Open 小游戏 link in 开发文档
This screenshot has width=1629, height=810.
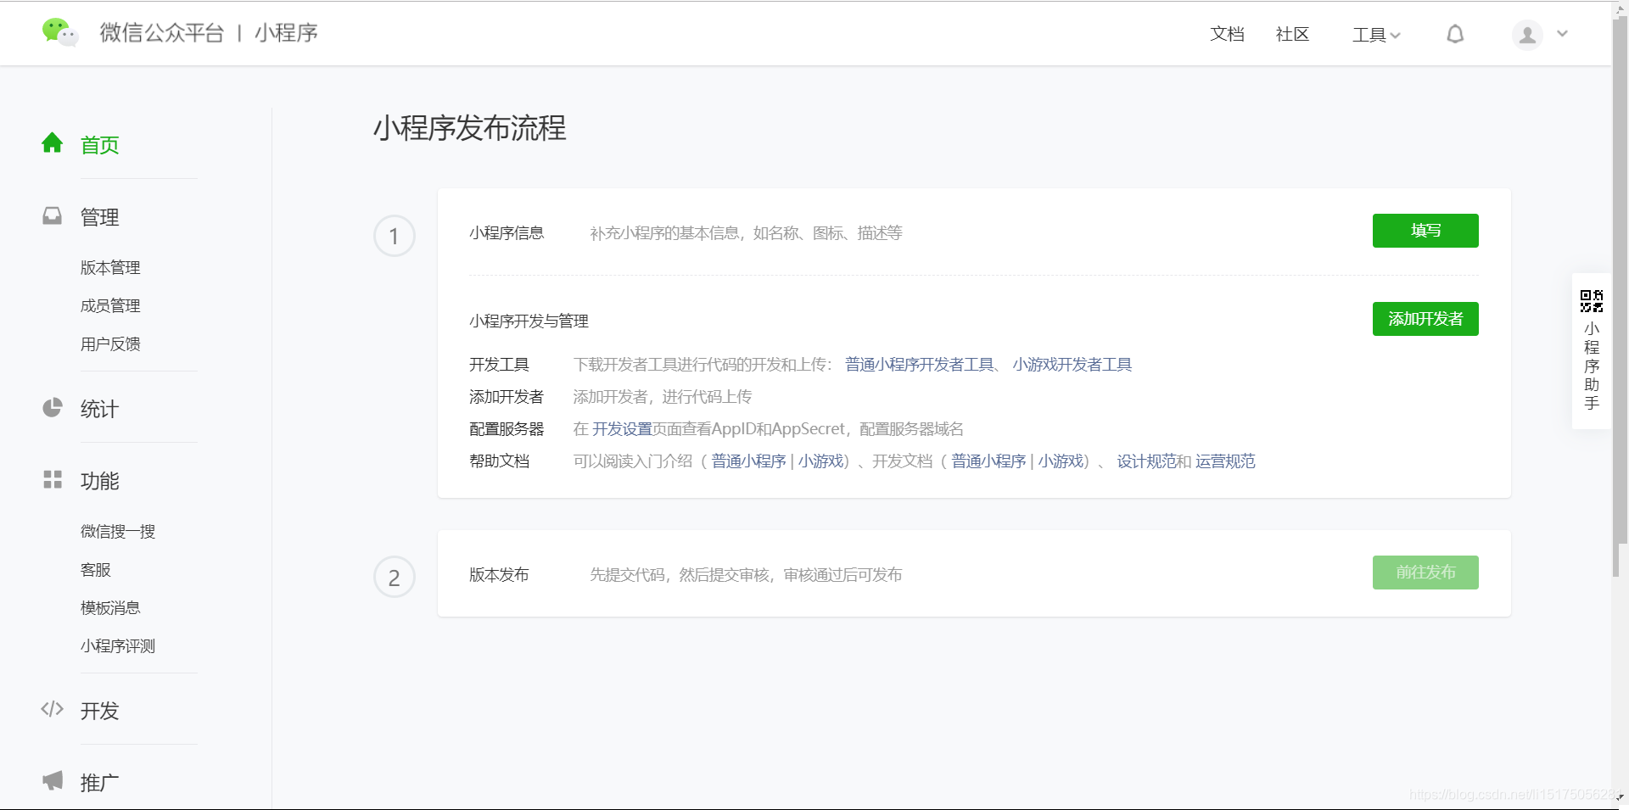(1061, 461)
